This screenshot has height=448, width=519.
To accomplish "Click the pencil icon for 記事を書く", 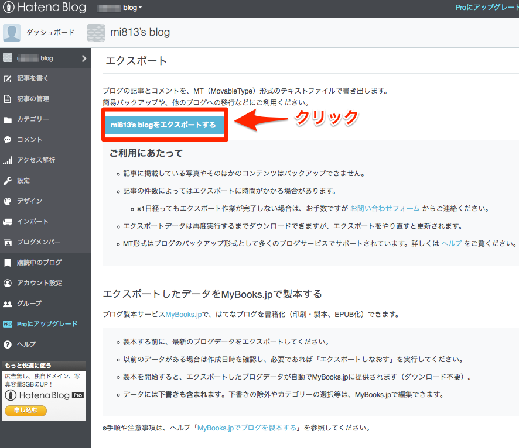I will pos(7,78).
